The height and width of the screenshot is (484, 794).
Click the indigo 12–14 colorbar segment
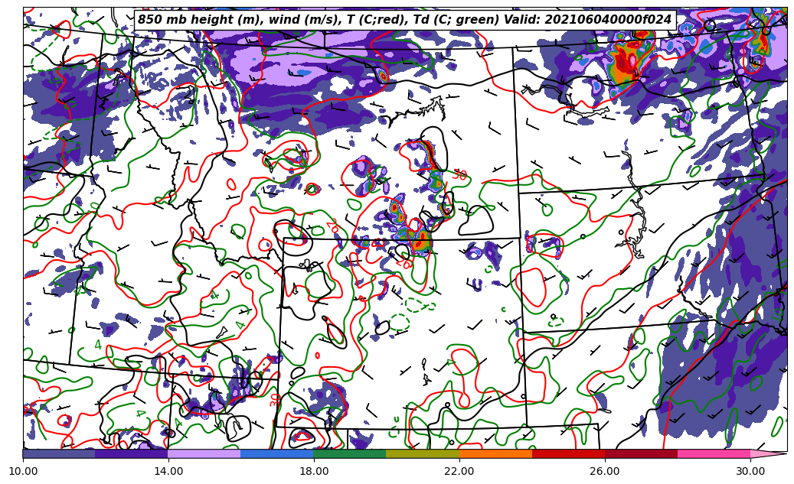click(132, 453)
